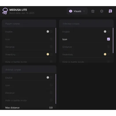The width and height of the screenshot is (116, 116).
Task: Toggle Distance checkbox under Infected corpse
Action: 108,47
